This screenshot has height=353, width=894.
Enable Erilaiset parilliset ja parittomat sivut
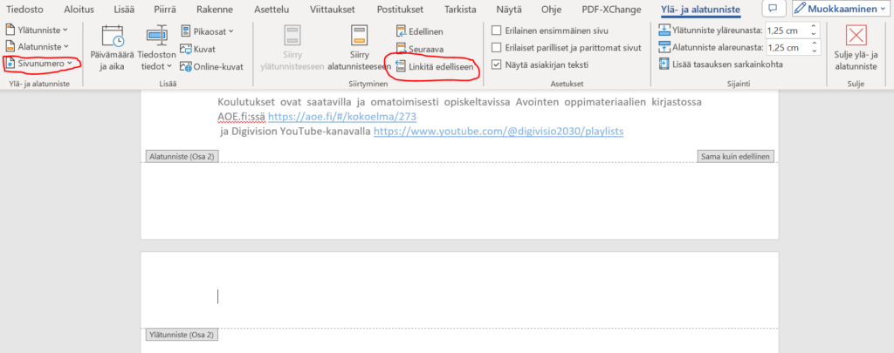[497, 48]
